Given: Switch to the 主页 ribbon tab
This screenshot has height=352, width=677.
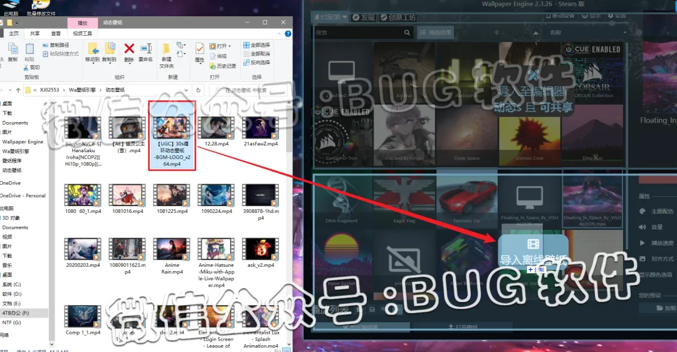Looking at the screenshot, I should (x=14, y=33).
